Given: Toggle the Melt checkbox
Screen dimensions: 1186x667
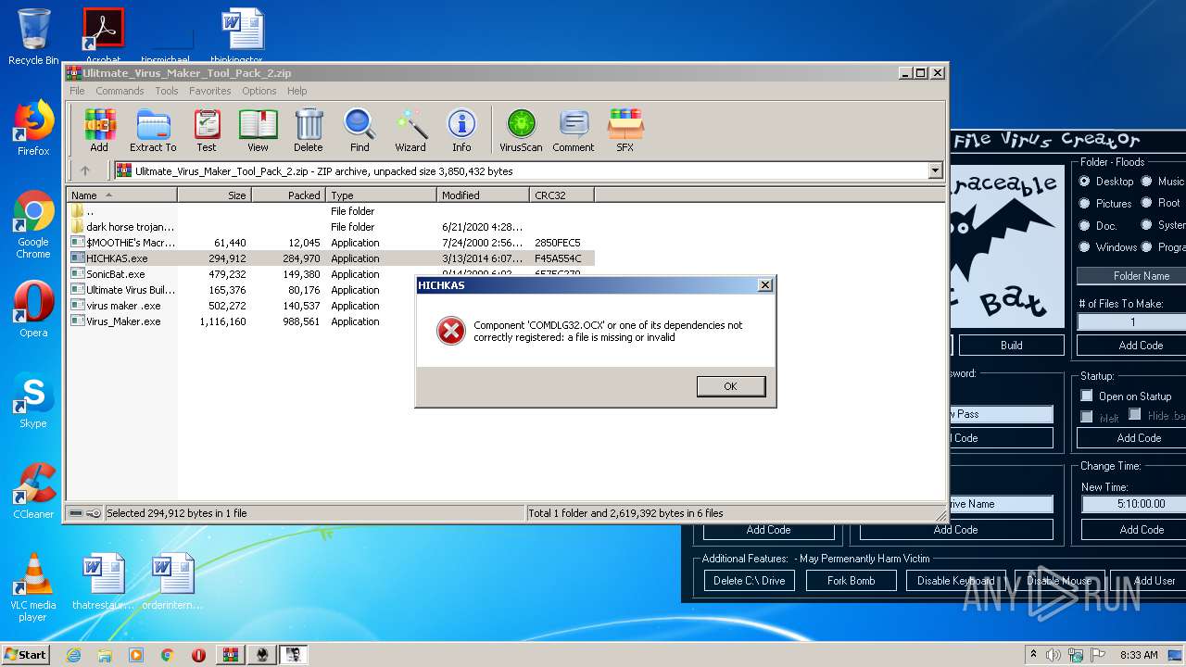Looking at the screenshot, I should [1087, 418].
